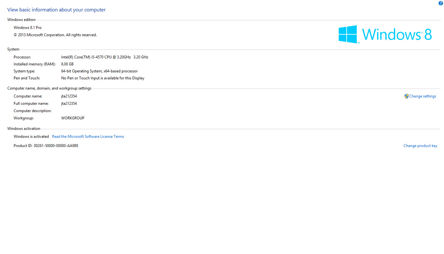
Task: Click the Microsoft Corporation copyright line
Action: coord(55,35)
